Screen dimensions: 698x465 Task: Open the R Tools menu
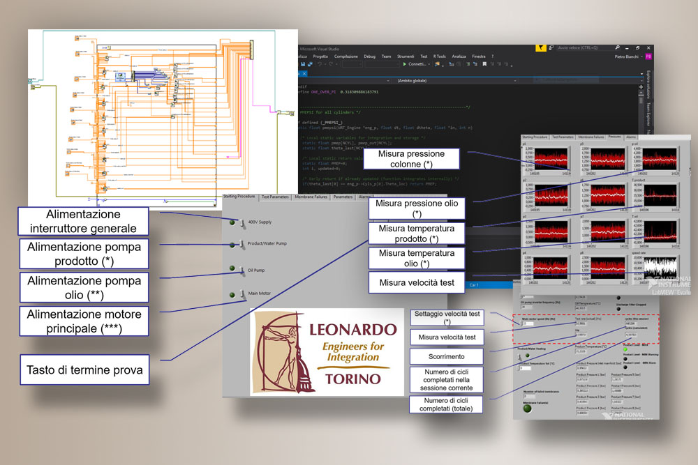pyautogui.click(x=440, y=56)
